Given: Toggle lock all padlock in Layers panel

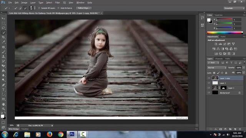Looking at the screenshot, I should (x=226, y=73).
